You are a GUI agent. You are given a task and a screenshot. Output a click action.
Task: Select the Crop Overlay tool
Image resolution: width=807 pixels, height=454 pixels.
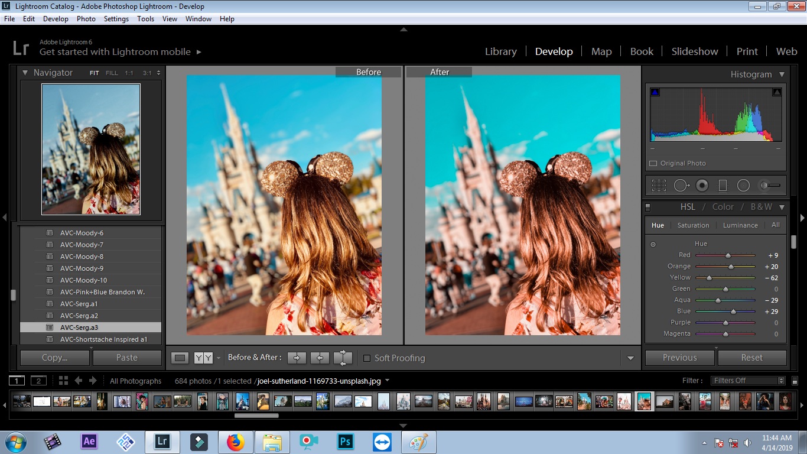coord(659,186)
